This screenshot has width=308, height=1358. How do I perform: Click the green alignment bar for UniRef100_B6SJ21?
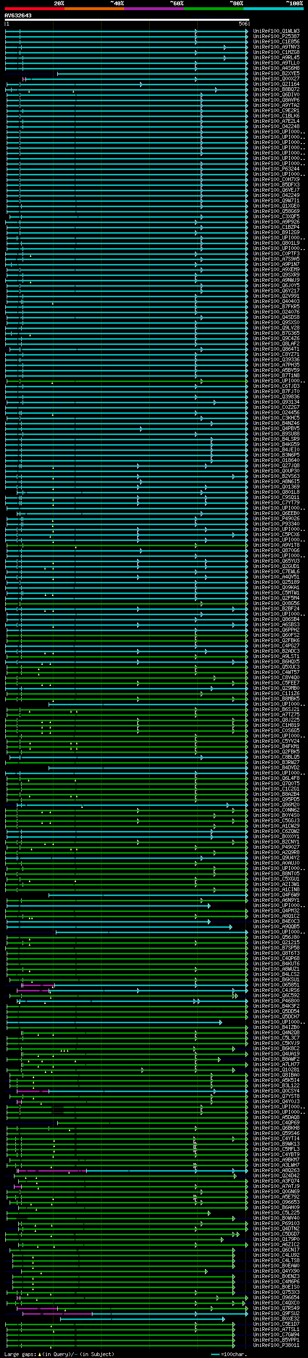pyautogui.click(x=127, y=709)
